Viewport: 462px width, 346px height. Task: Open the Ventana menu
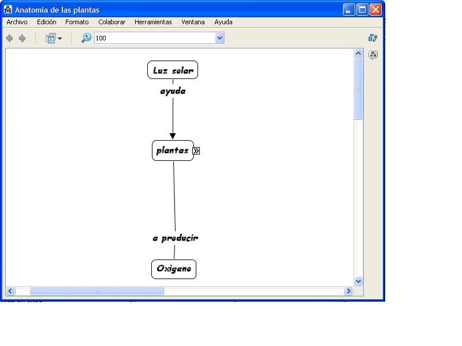[x=193, y=22]
